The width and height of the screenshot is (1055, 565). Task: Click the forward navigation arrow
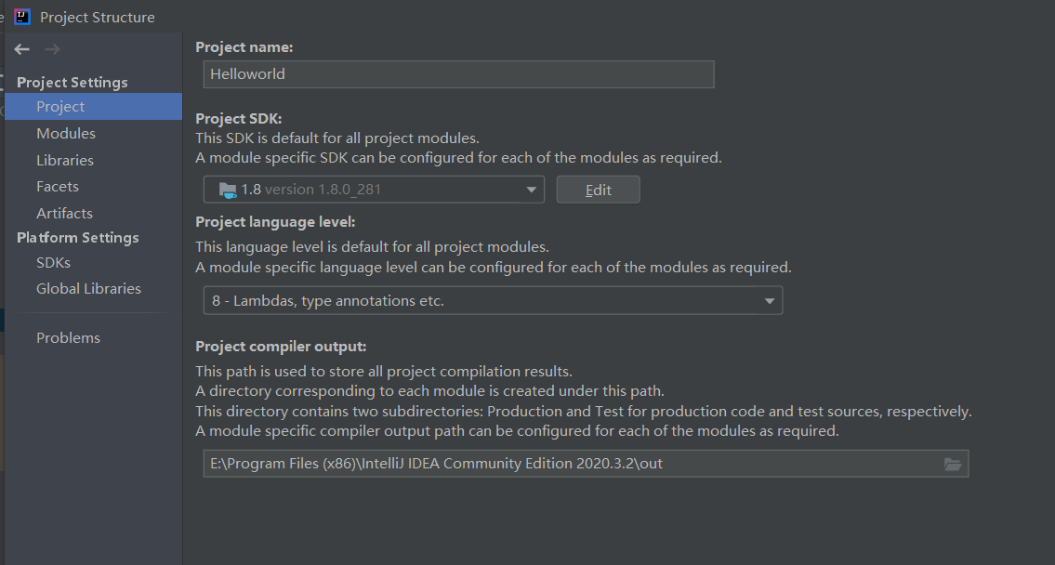point(52,49)
